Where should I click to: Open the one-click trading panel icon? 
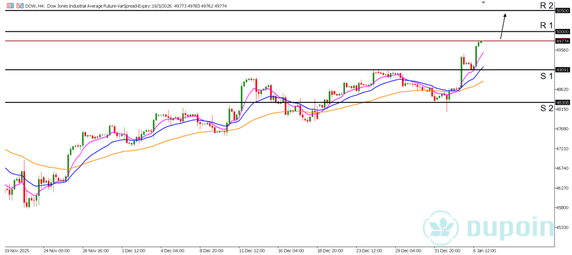click(10, 6)
